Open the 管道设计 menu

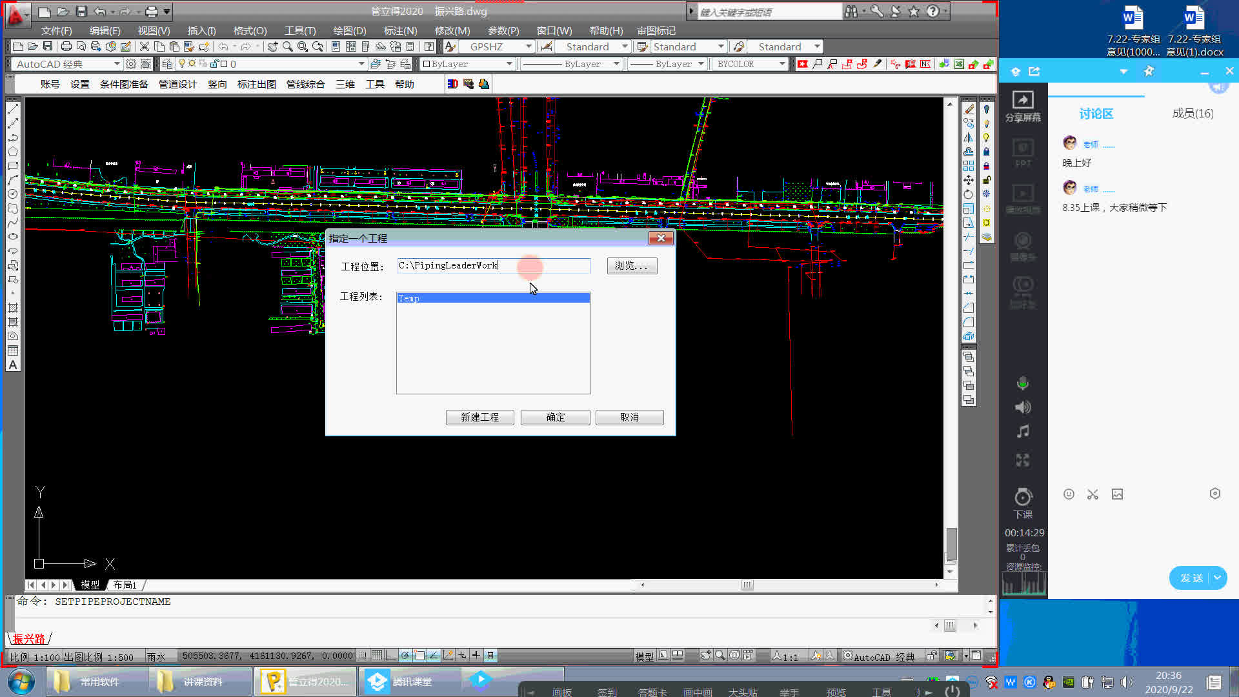(177, 84)
